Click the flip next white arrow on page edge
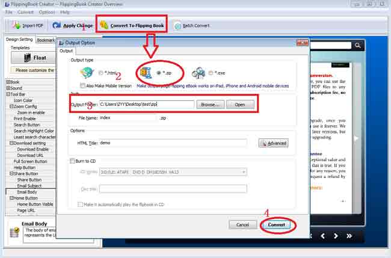Screen dimensions: 391x258 tap(356, 138)
